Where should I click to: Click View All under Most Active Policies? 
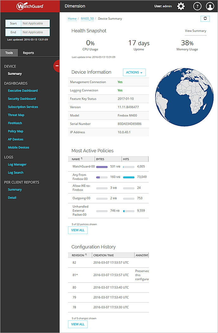click(x=78, y=230)
